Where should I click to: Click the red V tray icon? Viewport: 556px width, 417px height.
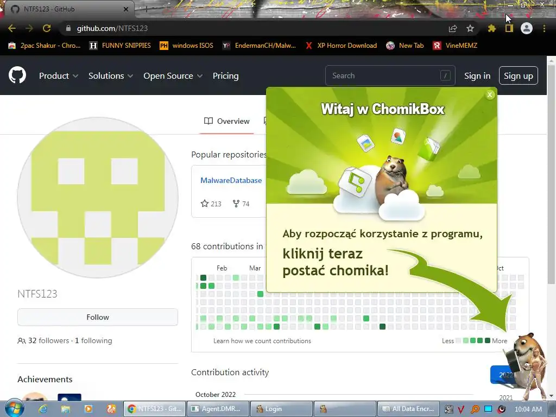tap(461, 409)
